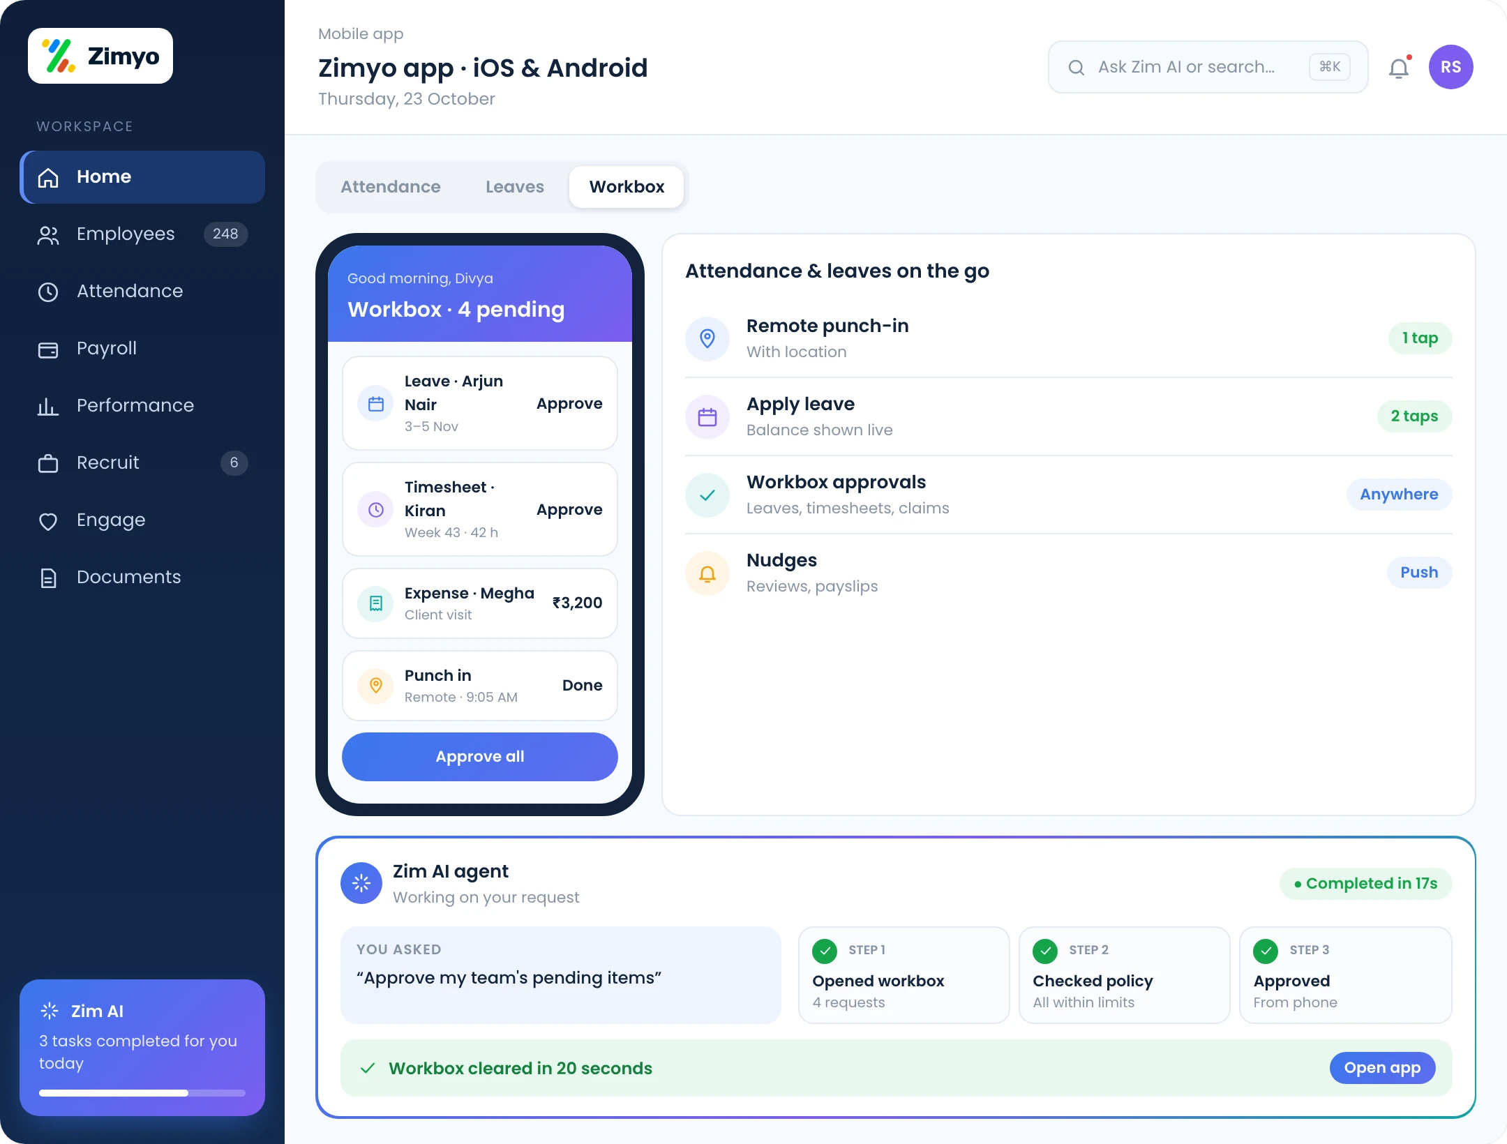The image size is (1507, 1144).
Task: Click the search magnifier icon
Action: pos(1077,67)
